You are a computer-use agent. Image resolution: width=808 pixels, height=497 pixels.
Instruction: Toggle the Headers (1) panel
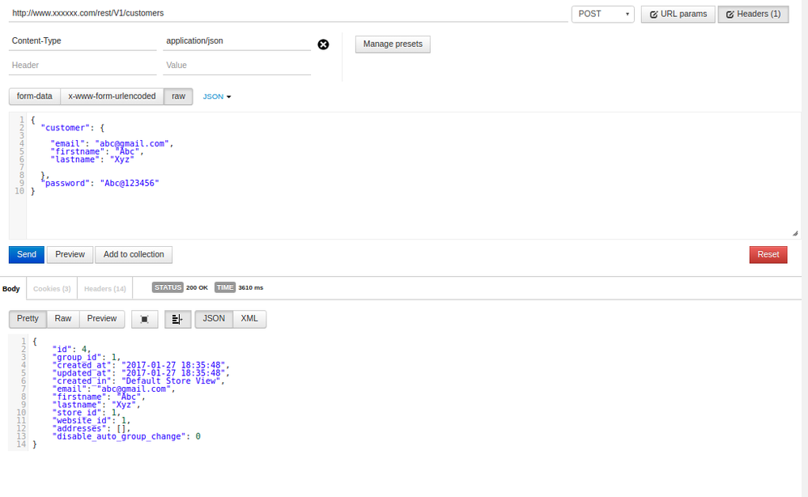(752, 14)
